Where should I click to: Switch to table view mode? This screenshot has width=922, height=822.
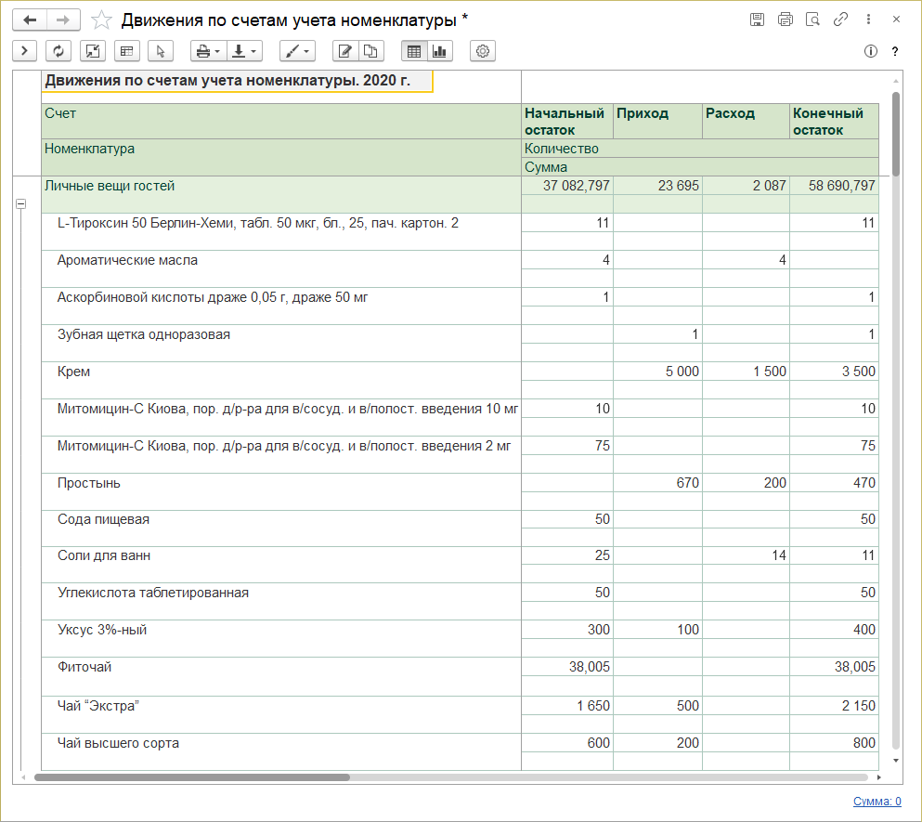414,51
